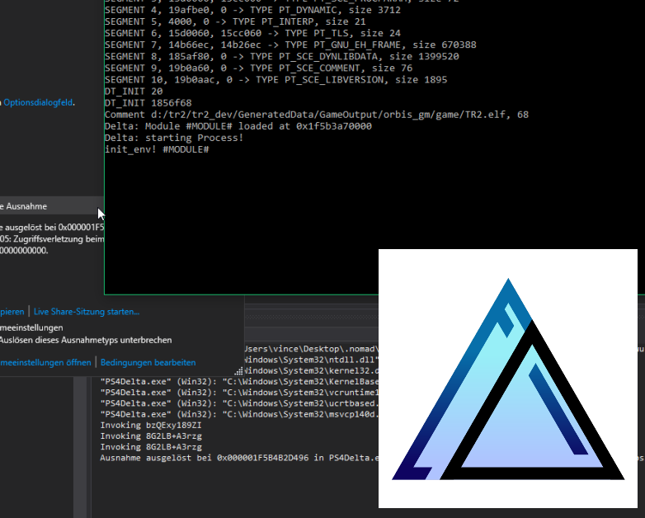Image resolution: width=645 pixels, height=518 pixels.
Task: Click console line 'SEGMENT 6' PT_TLS
Action: point(252,33)
